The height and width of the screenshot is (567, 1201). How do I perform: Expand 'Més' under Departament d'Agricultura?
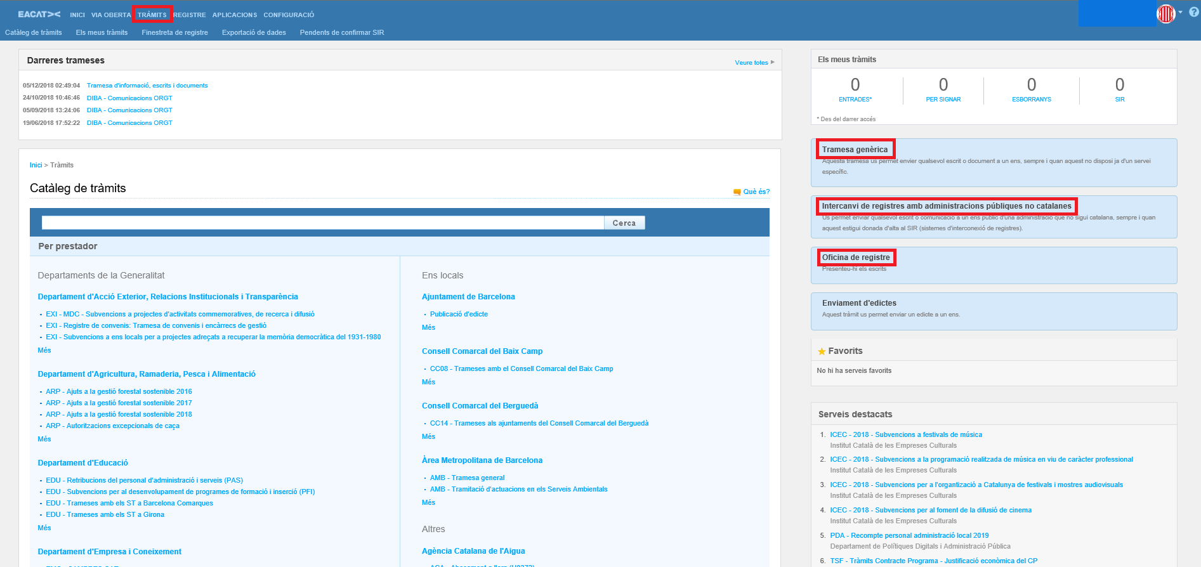[44, 439]
